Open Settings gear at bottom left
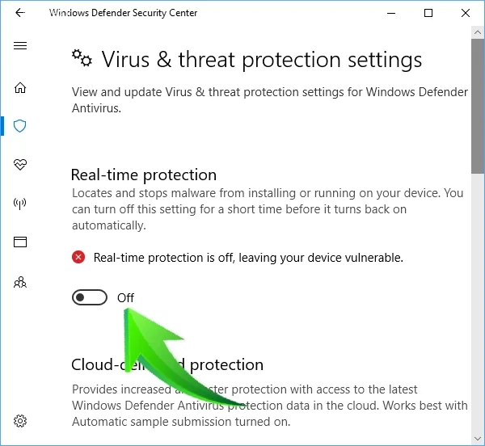 pyautogui.click(x=20, y=421)
